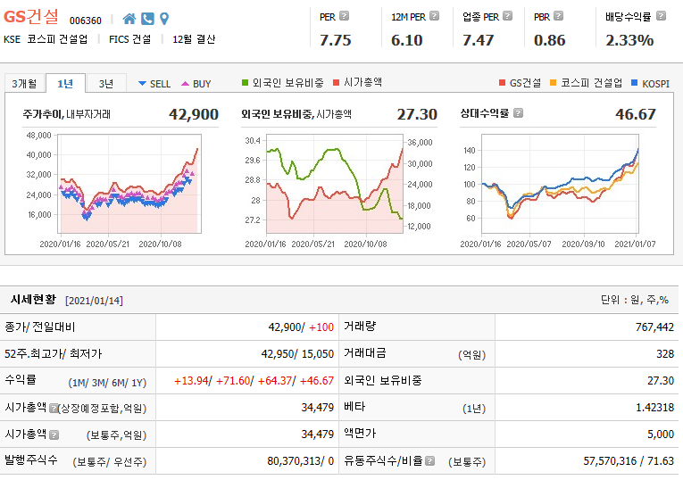The height and width of the screenshot is (480, 683).
Task: Click red 시가총액 legend swatch
Action: (x=336, y=83)
